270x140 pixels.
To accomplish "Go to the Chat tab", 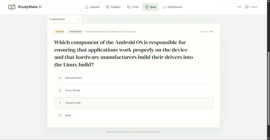I will point(133,7).
